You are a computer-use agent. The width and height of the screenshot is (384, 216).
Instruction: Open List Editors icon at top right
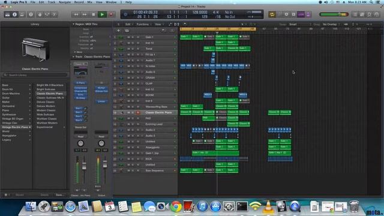point(355,14)
